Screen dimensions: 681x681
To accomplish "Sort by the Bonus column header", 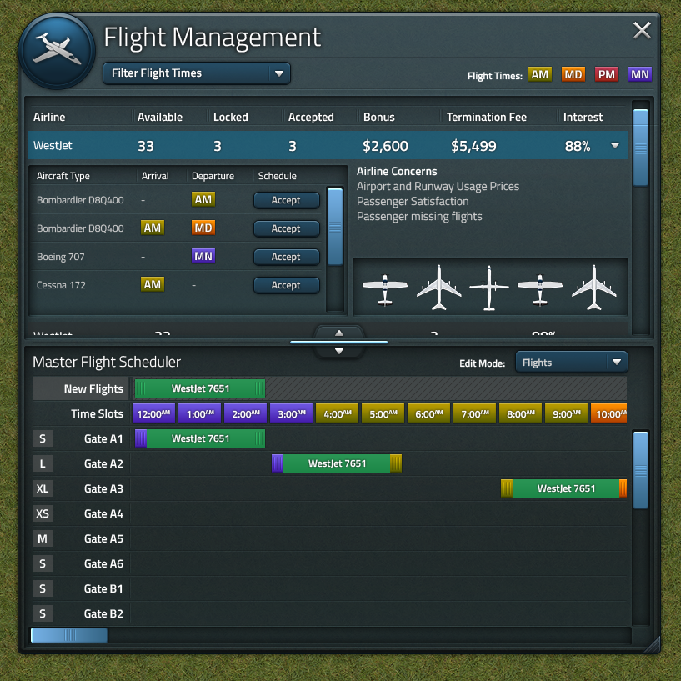I will 378,117.
